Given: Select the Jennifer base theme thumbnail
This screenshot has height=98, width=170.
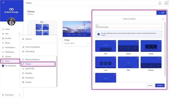Looking at the screenshot, I should (x=151, y=46).
